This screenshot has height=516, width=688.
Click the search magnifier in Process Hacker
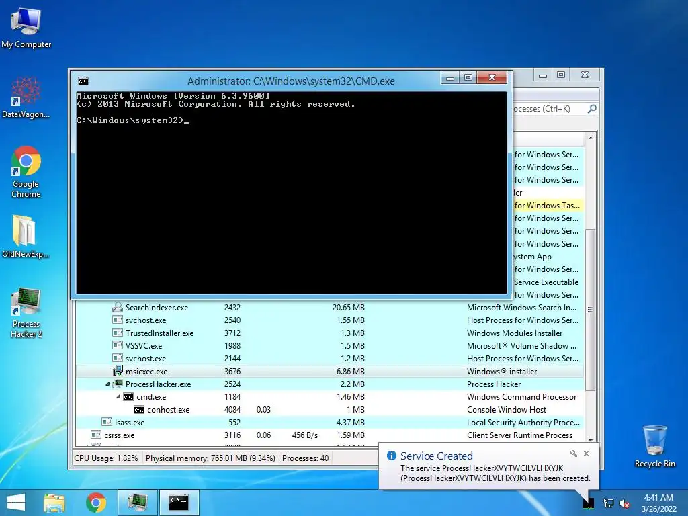(x=592, y=108)
